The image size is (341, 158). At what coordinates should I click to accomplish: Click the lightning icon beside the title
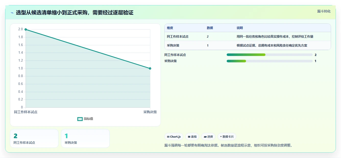12,13
